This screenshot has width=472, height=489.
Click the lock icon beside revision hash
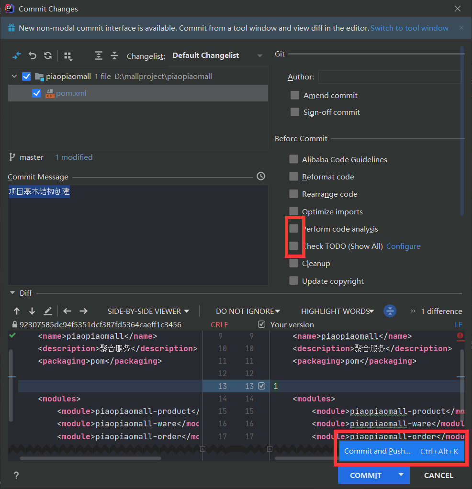(14, 324)
